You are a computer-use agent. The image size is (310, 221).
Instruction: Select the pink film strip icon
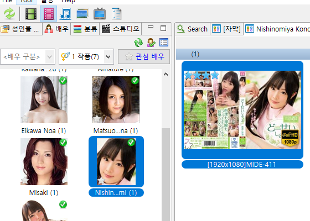pyautogui.click(x=49, y=14)
